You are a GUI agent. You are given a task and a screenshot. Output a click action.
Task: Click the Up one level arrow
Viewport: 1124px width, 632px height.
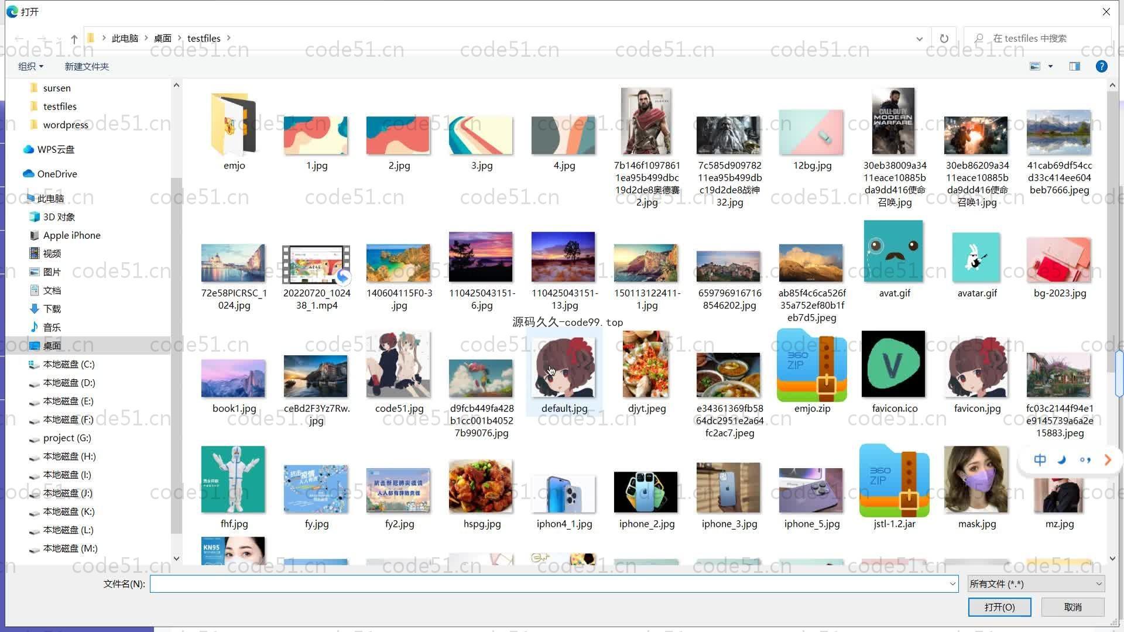(74, 39)
